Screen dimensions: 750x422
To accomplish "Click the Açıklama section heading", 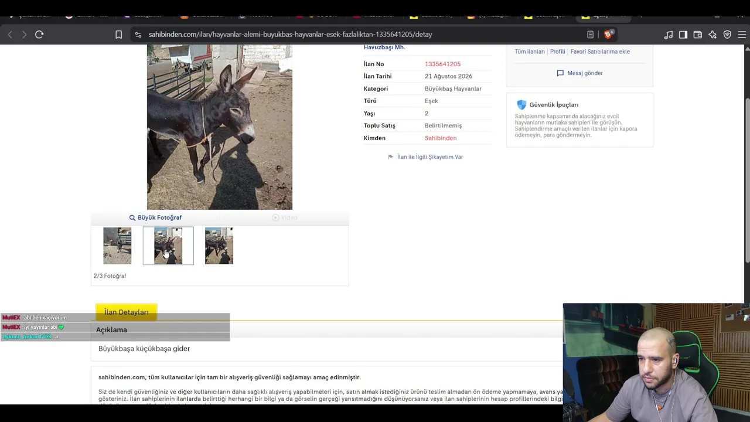I will tap(111, 330).
